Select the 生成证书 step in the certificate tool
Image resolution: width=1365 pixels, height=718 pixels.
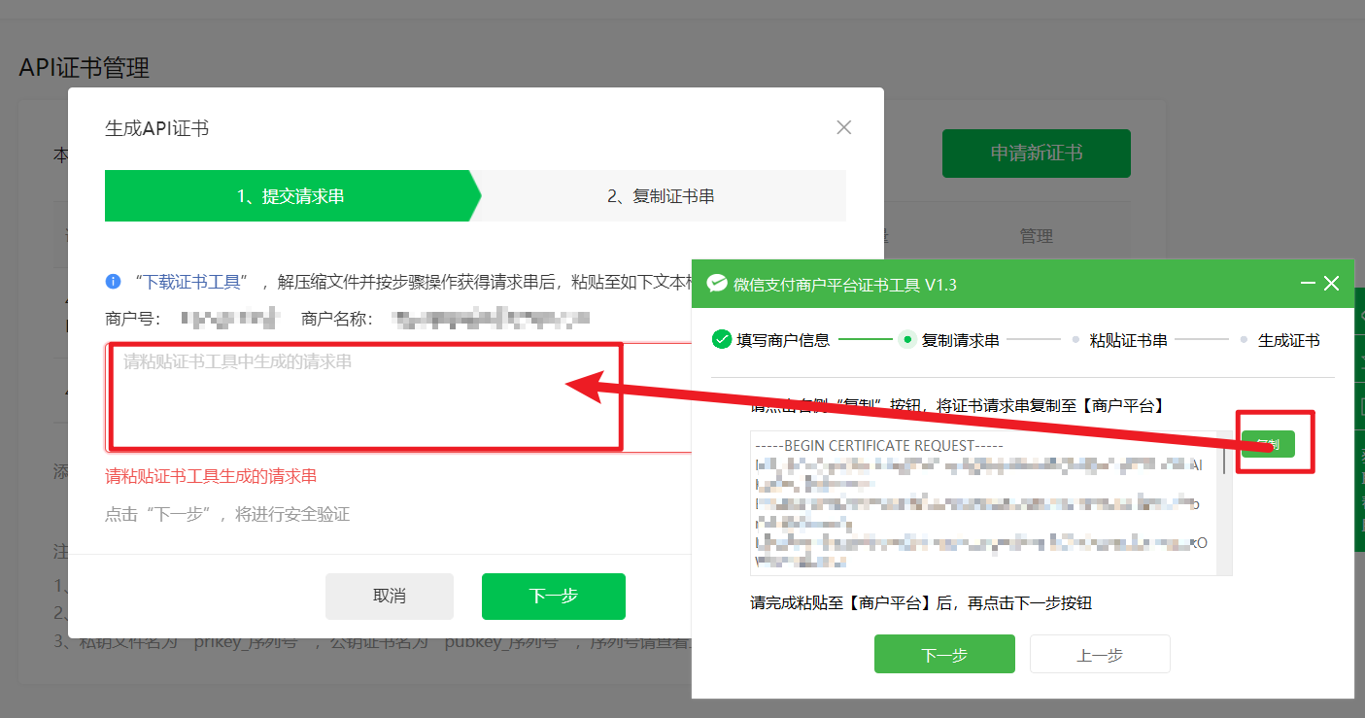(1288, 340)
